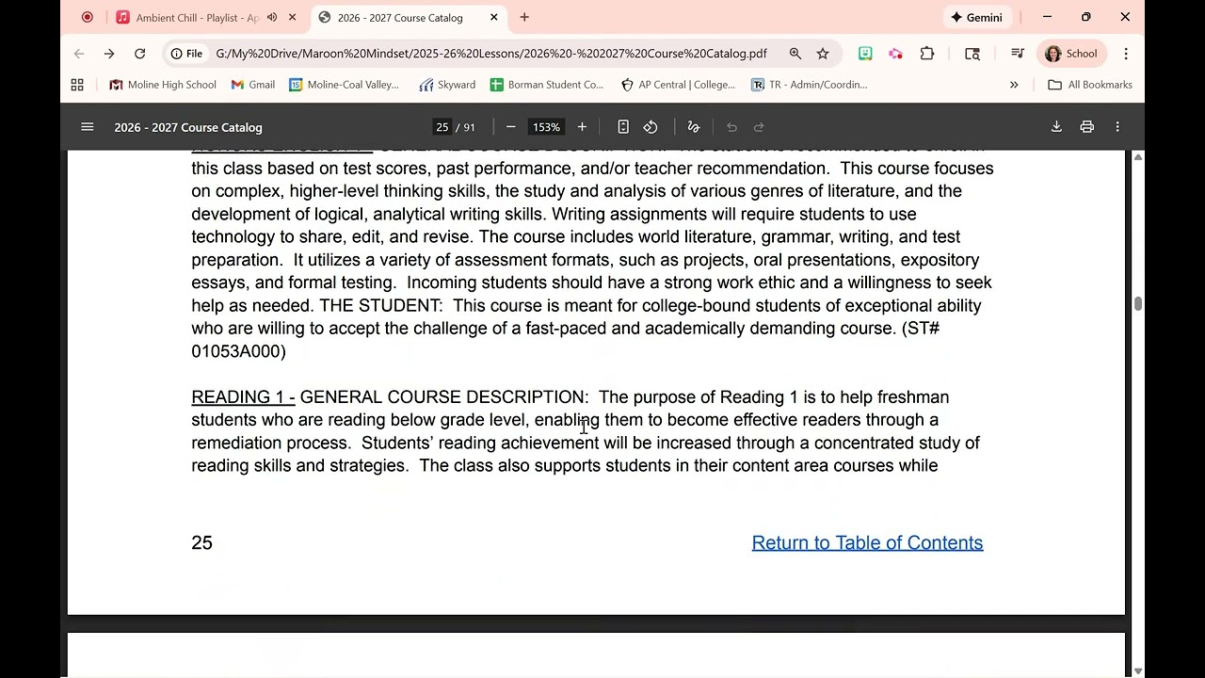Open a new browser tab

tap(524, 17)
